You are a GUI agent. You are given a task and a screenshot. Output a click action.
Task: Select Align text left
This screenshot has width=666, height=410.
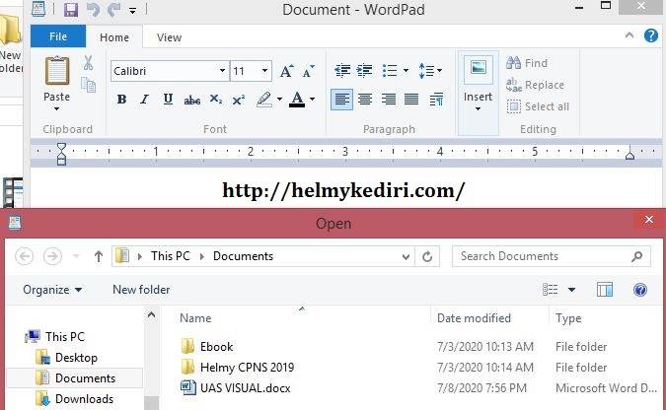pos(342,100)
